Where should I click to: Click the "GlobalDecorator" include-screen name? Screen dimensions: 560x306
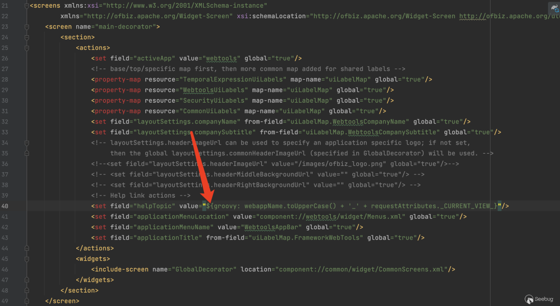(x=204, y=269)
